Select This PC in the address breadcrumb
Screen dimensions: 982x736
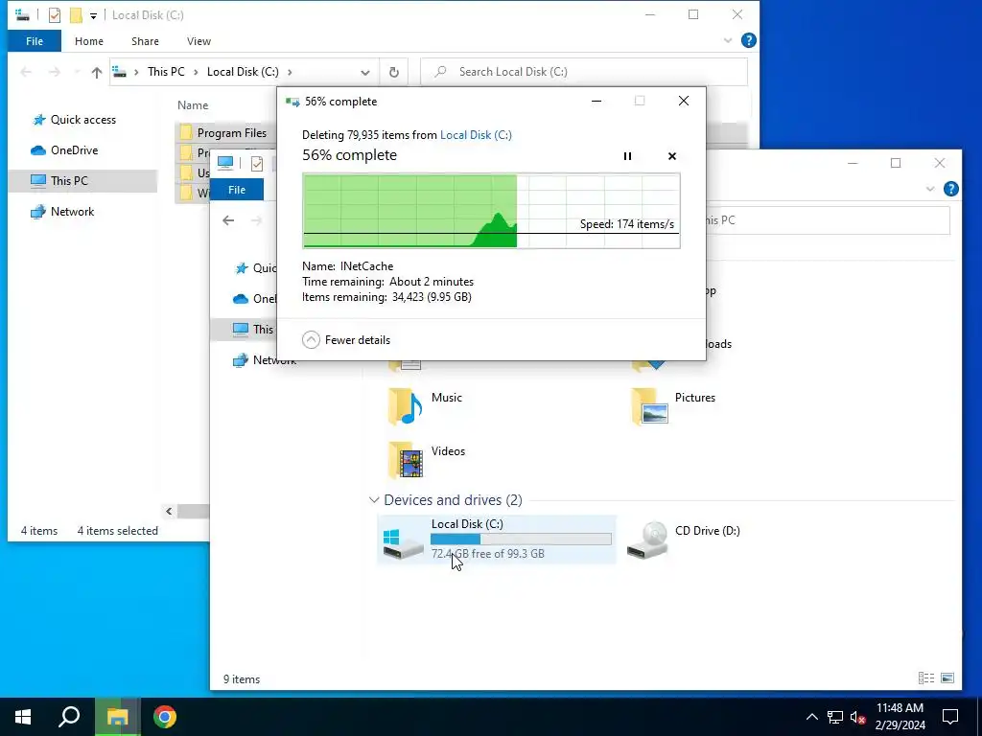coord(166,72)
